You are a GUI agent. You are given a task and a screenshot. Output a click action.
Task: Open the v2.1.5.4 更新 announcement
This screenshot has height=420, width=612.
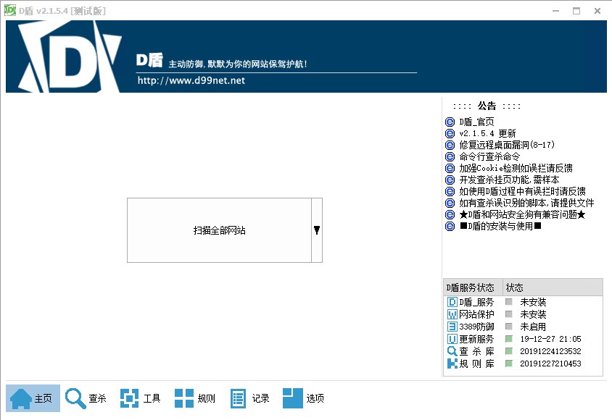487,134
